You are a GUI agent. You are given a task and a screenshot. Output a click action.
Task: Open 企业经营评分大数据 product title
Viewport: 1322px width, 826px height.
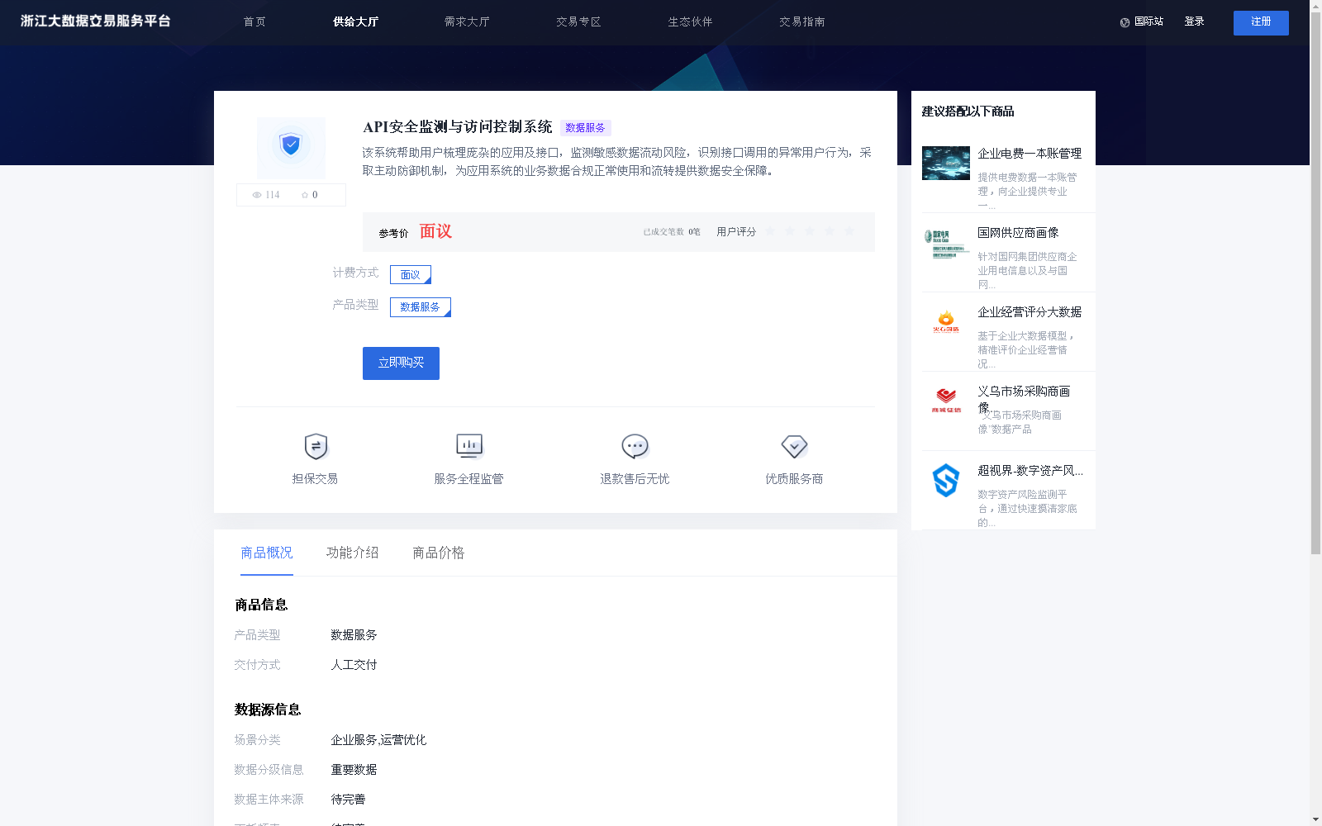(x=1030, y=312)
